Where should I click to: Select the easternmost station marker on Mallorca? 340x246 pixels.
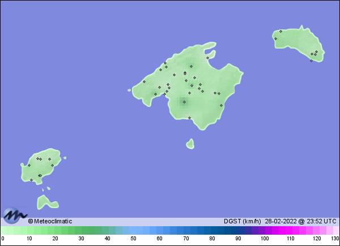(x=222, y=106)
